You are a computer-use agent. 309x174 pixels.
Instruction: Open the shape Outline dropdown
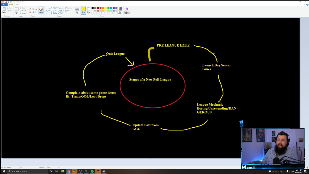click(69, 8)
